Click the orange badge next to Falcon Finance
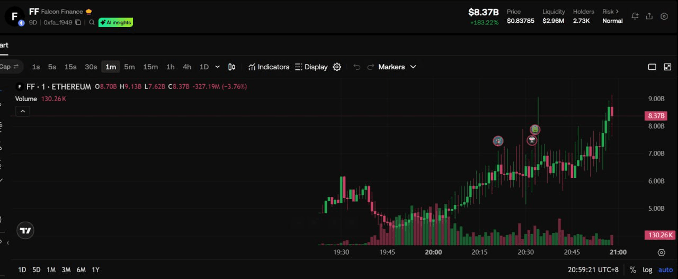678x279 pixels. tap(88, 12)
